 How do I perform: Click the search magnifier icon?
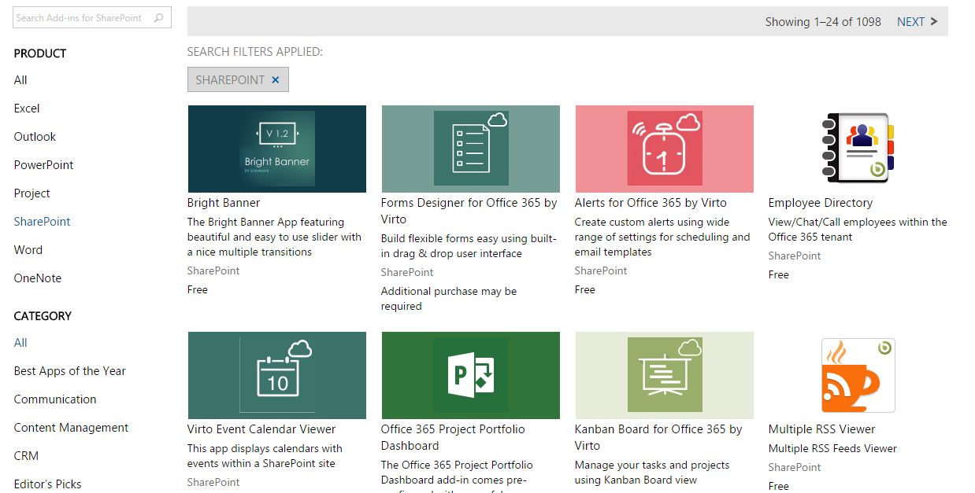tap(160, 17)
